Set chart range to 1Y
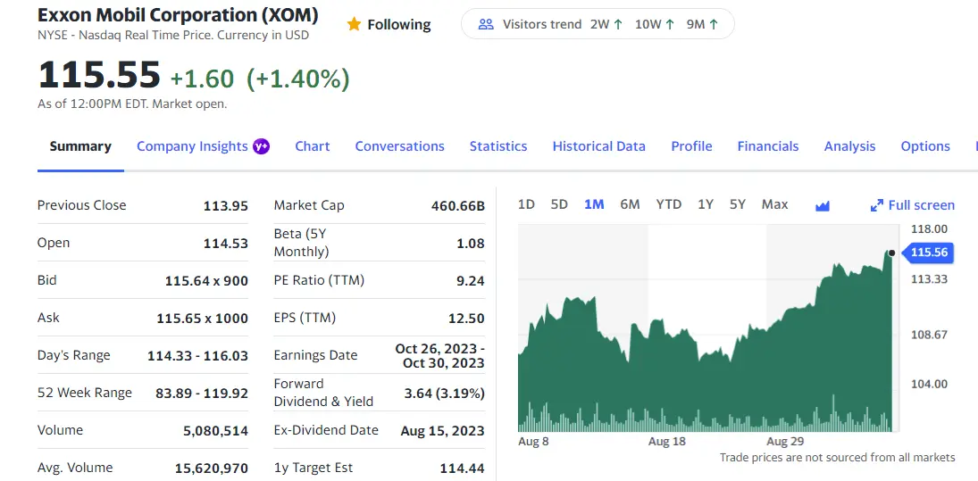 click(x=706, y=204)
